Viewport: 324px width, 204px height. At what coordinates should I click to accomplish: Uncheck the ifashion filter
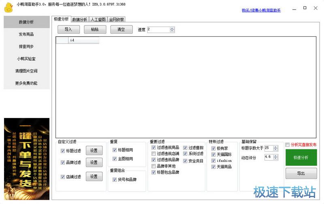[213, 160]
